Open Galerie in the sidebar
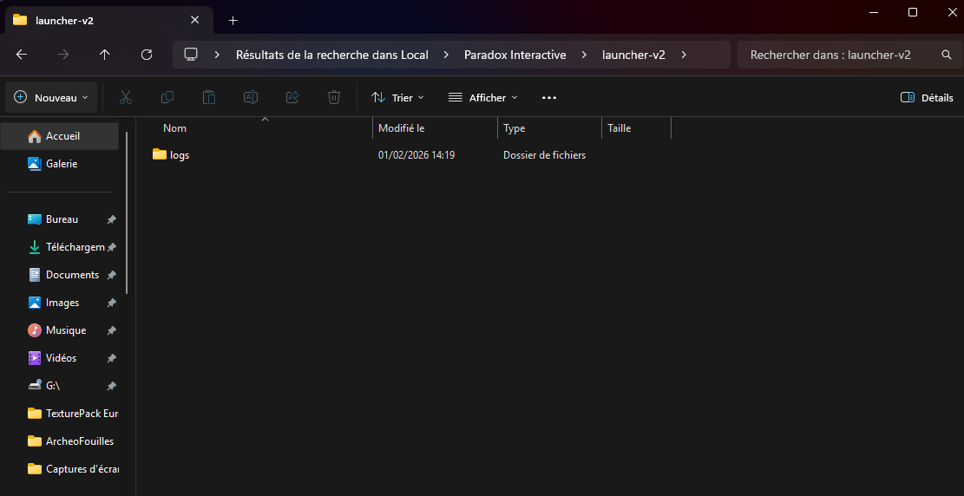The image size is (964, 496). click(60, 164)
